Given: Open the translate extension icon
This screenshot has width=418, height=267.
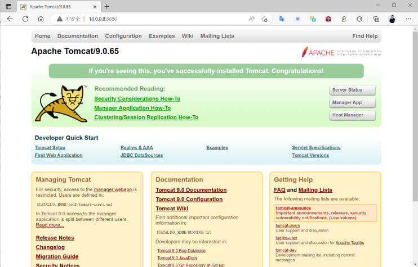Looking at the screenshot, I should click(x=282, y=19).
